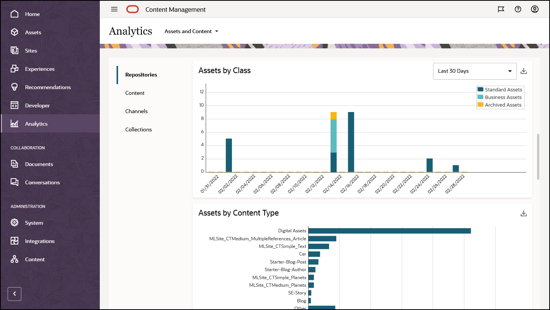Click the Assets by Class heading

click(x=224, y=70)
